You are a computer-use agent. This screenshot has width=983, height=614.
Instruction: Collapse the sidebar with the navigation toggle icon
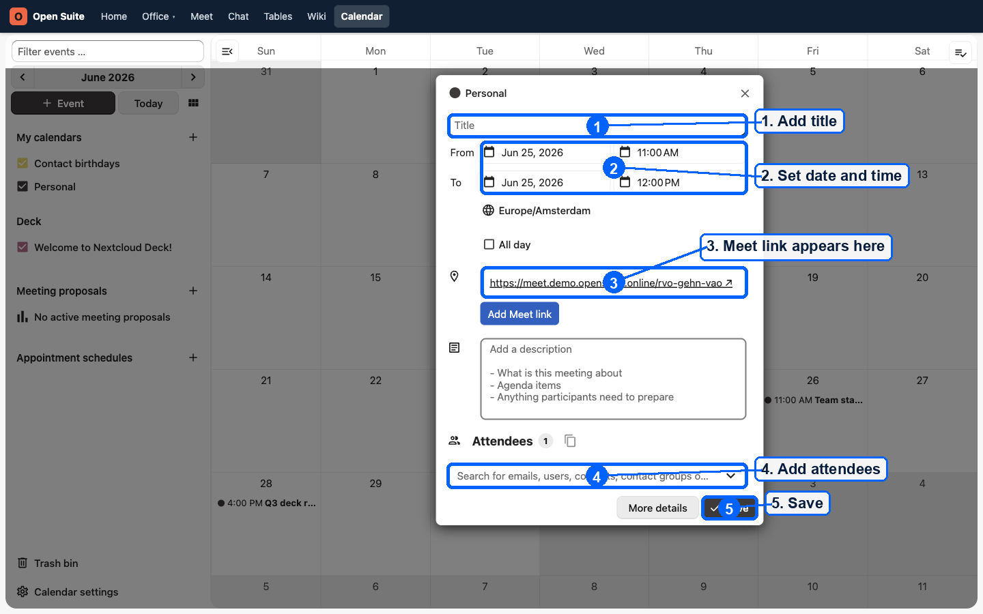point(227,51)
